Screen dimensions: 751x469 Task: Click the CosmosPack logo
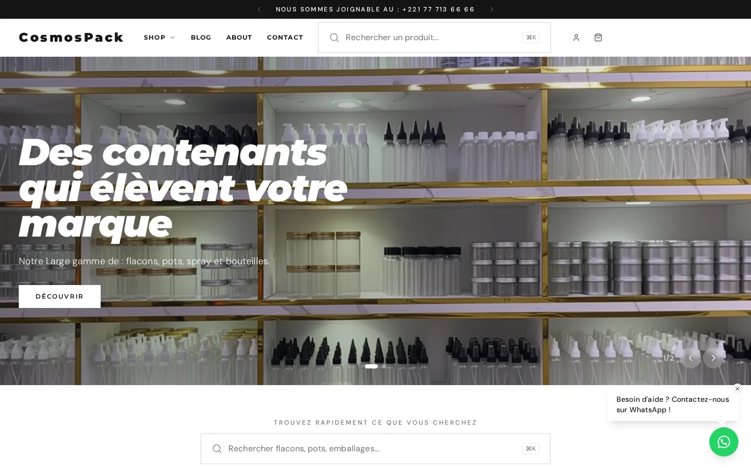pos(71,38)
